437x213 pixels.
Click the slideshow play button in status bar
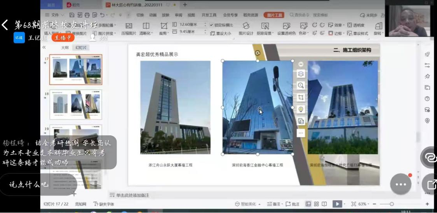point(337,204)
